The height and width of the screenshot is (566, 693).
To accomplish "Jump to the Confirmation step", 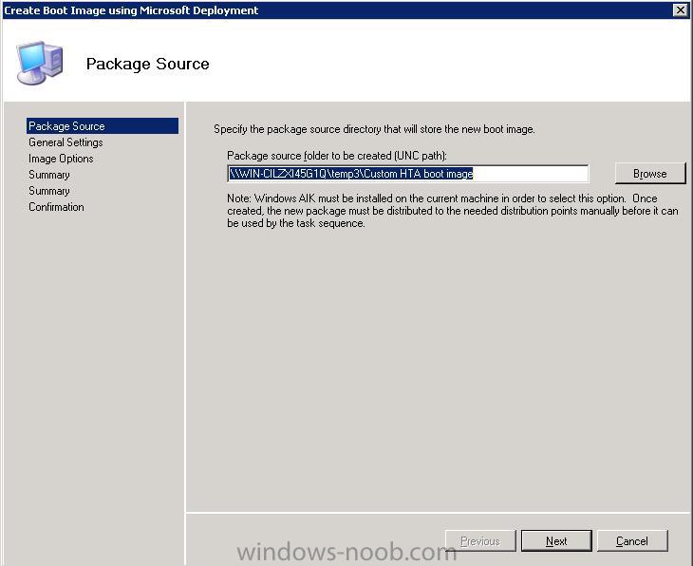I will click(x=56, y=207).
